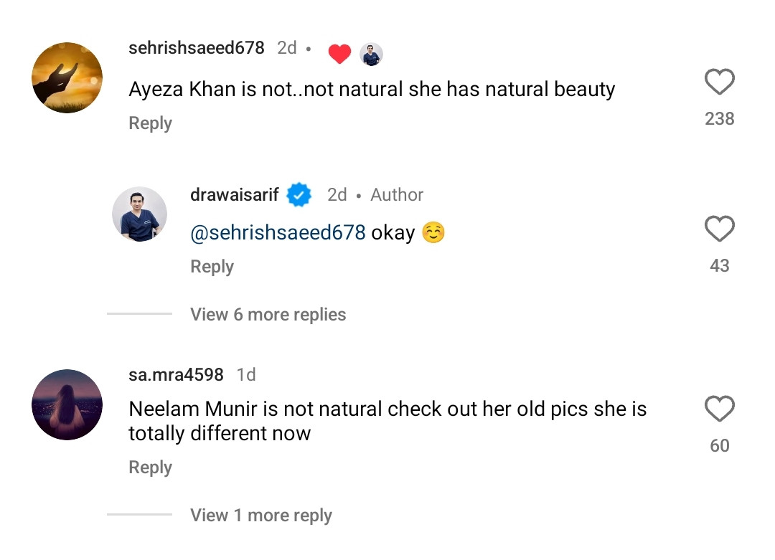Expand View 6 more replies

point(268,315)
